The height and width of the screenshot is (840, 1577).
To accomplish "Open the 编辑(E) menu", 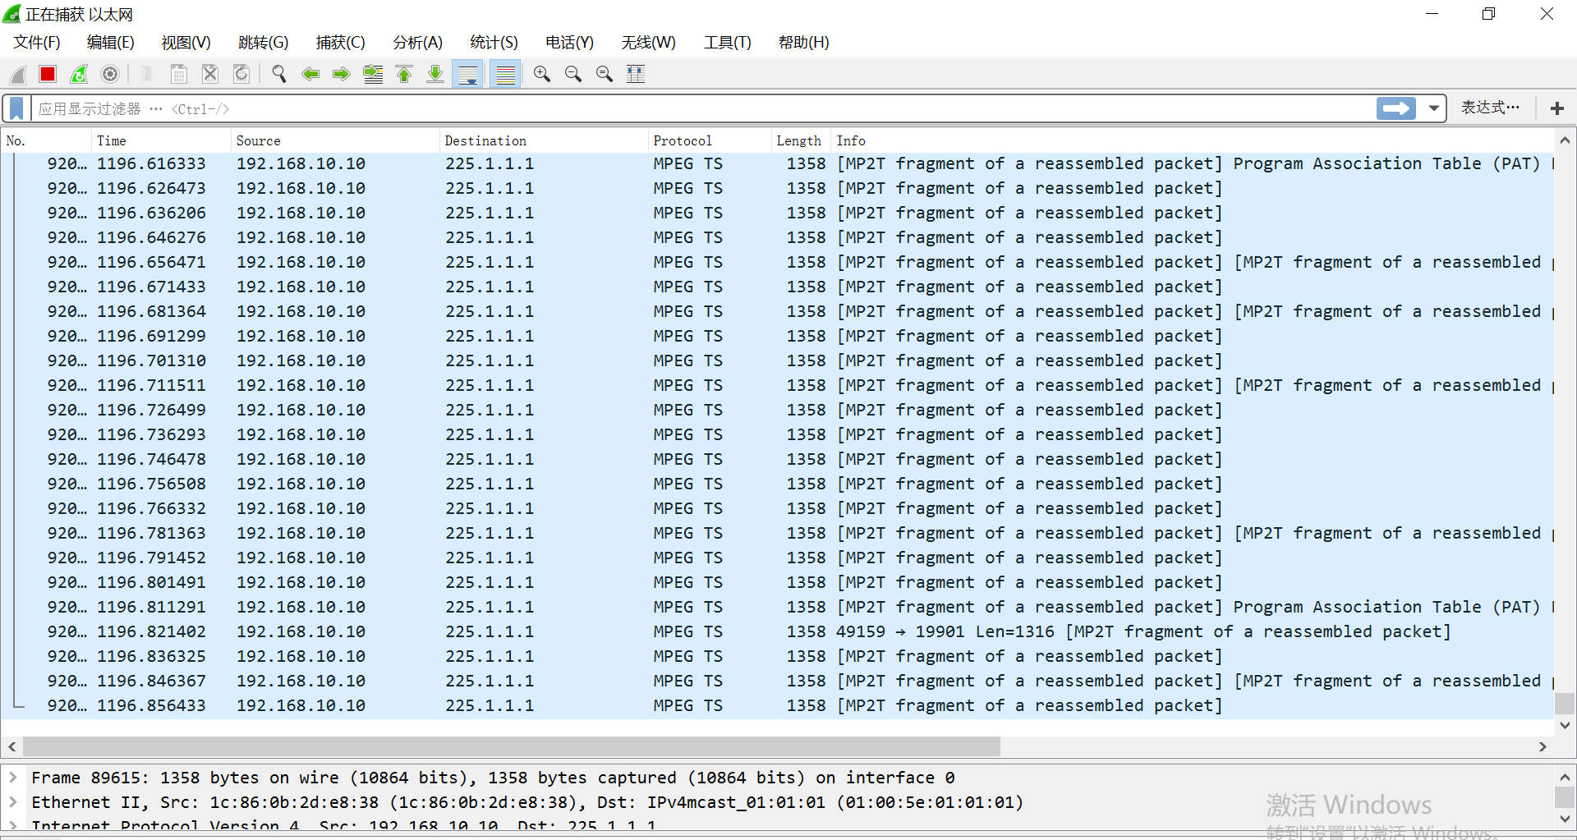I will pyautogui.click(x=111, y=43).
